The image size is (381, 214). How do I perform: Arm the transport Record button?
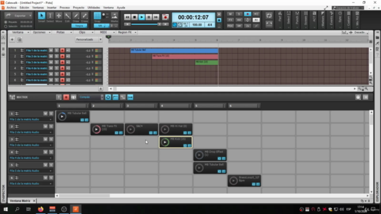165,17
